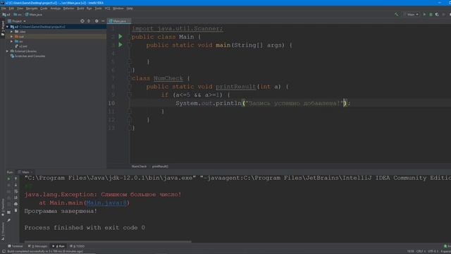451x254 pixels.
Task: Click the up-arrow icon in Run panel toolbar
Action: 16,179
